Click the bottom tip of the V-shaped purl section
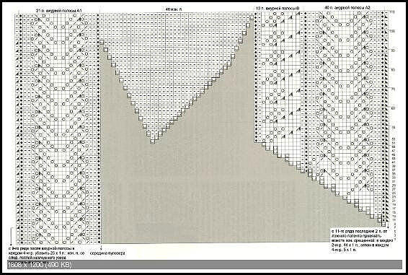The image size is (408, 275). [x=153, y=141]
